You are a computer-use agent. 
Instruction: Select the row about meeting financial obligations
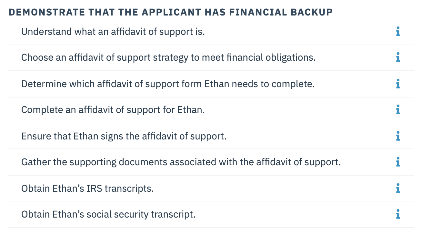(x=211, y=58)
